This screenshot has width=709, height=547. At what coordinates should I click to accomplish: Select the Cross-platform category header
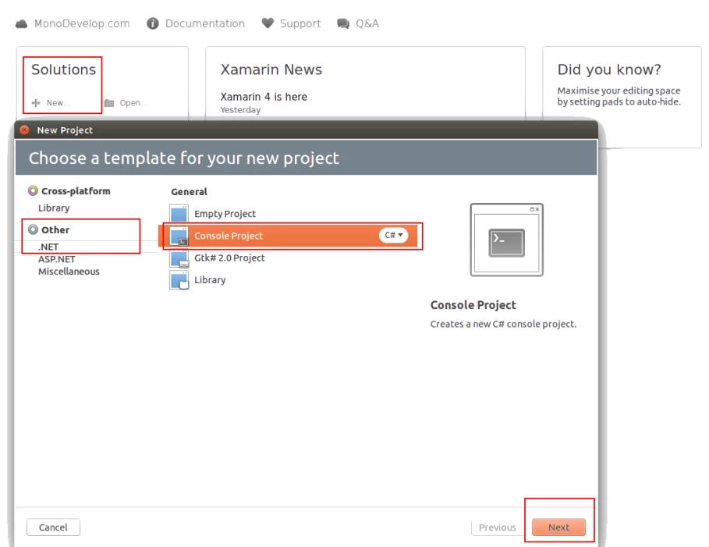click(x=76, y=191)
